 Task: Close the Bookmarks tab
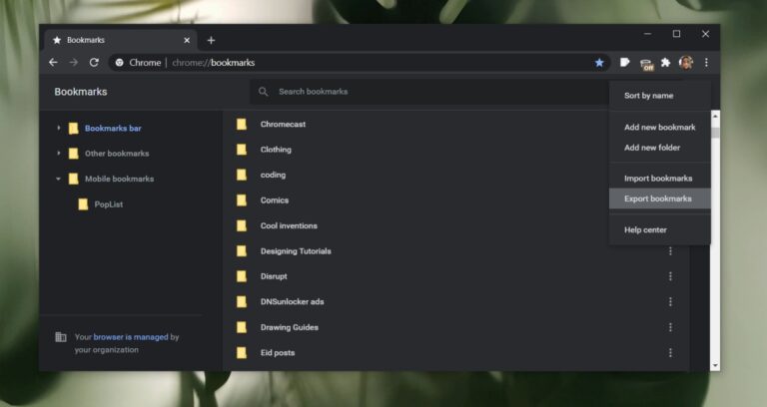pyautogui.click(x=187, y=40)
